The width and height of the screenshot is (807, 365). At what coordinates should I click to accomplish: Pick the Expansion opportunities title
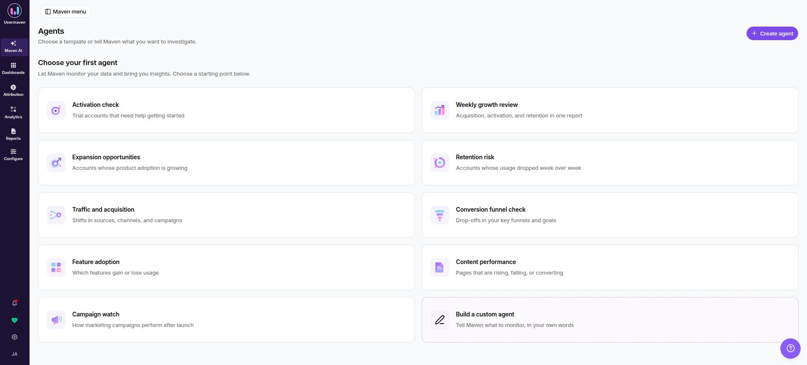[106, 157]
